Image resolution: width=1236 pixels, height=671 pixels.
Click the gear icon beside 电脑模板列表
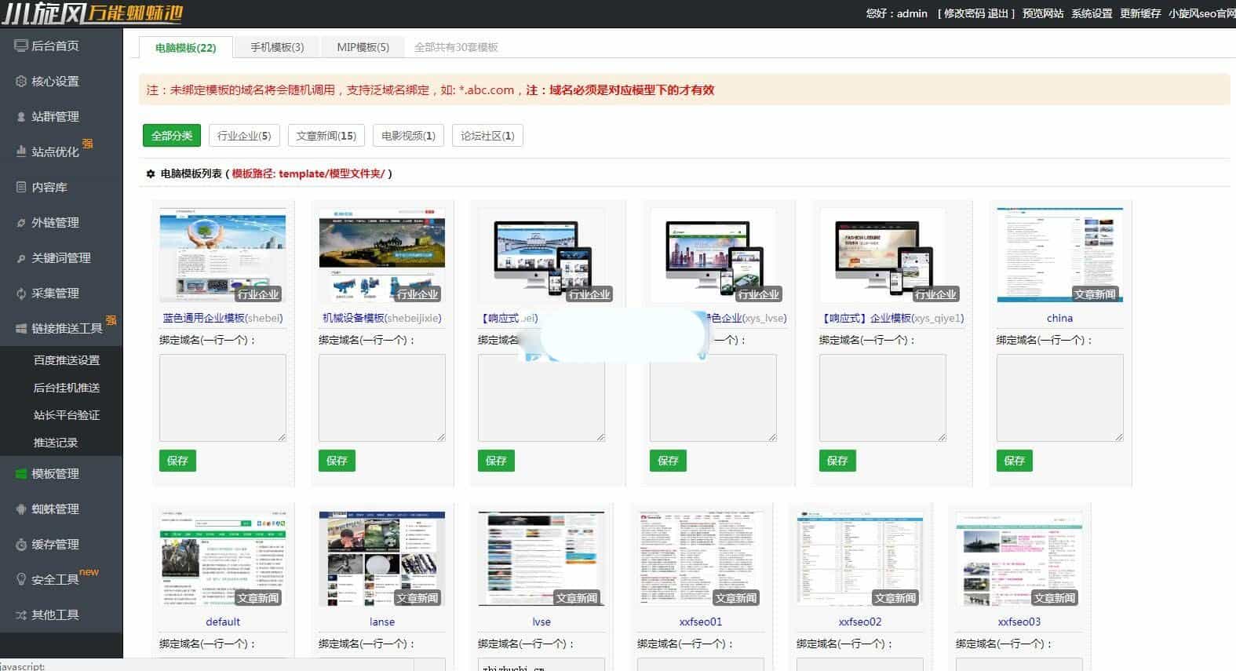[151, 173]
